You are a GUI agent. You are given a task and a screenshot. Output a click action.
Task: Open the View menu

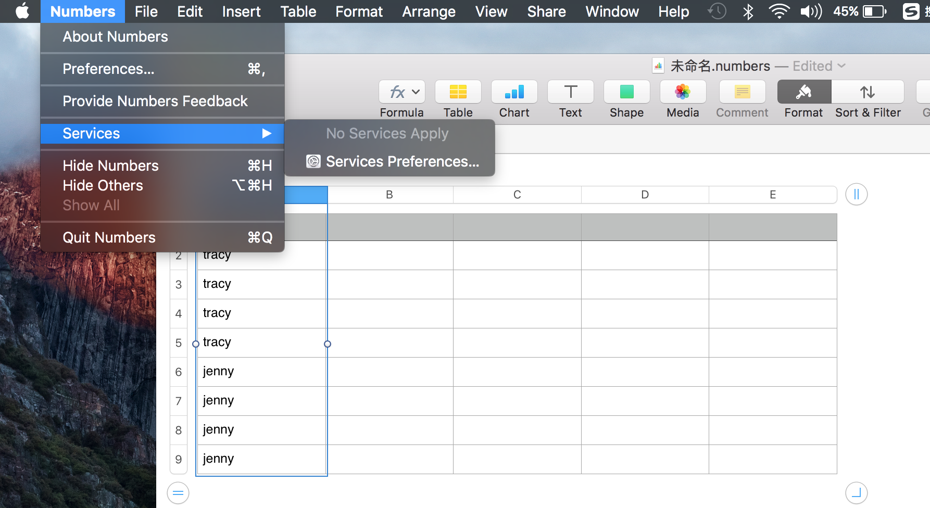[x=491, y=11]
